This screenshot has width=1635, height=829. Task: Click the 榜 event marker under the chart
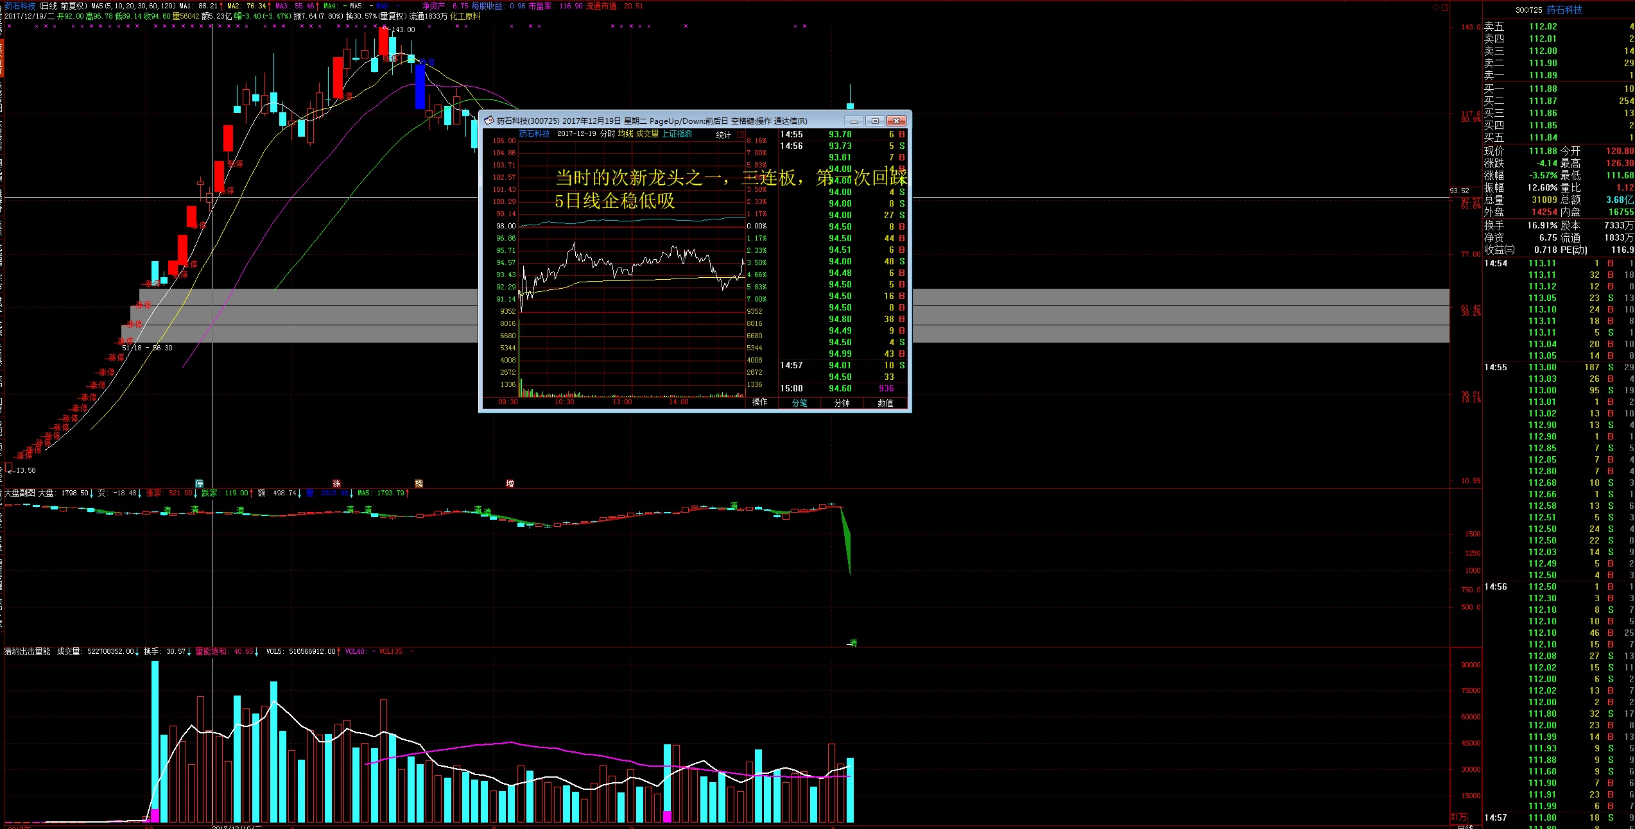tap(419, 483)
